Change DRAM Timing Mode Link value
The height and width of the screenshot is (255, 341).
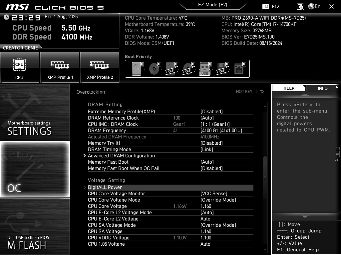(x=206, y=149)
